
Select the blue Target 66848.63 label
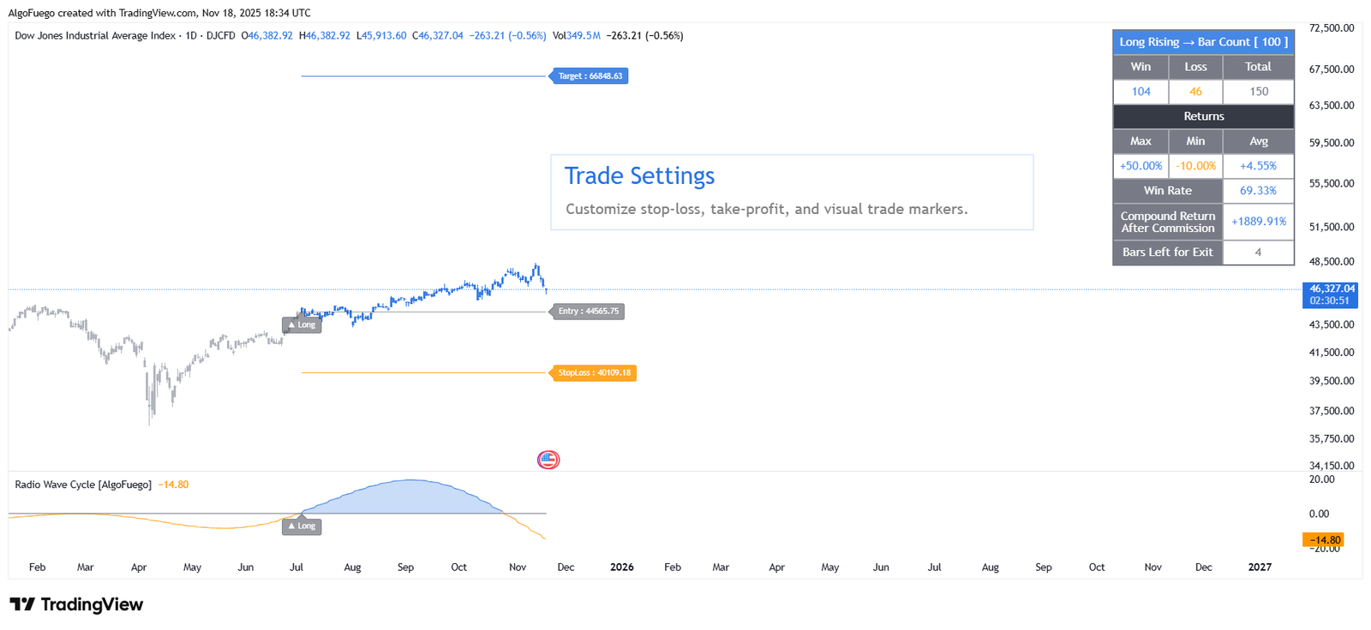pos(590,76)
